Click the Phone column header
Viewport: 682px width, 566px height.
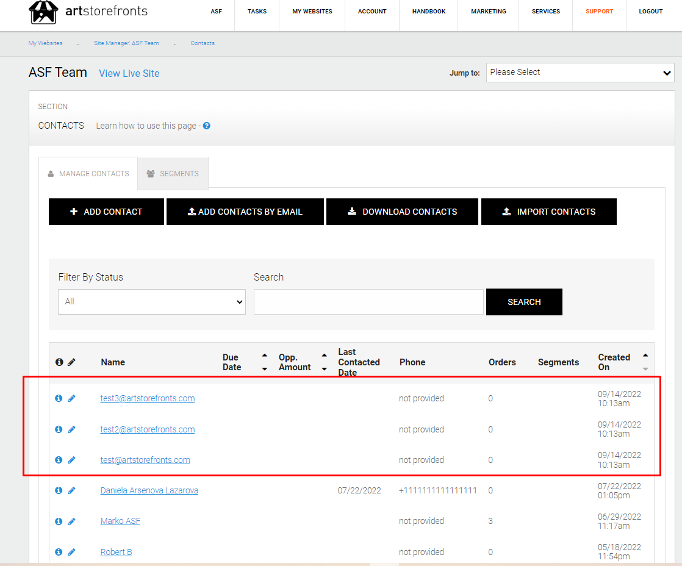point(412,362)
